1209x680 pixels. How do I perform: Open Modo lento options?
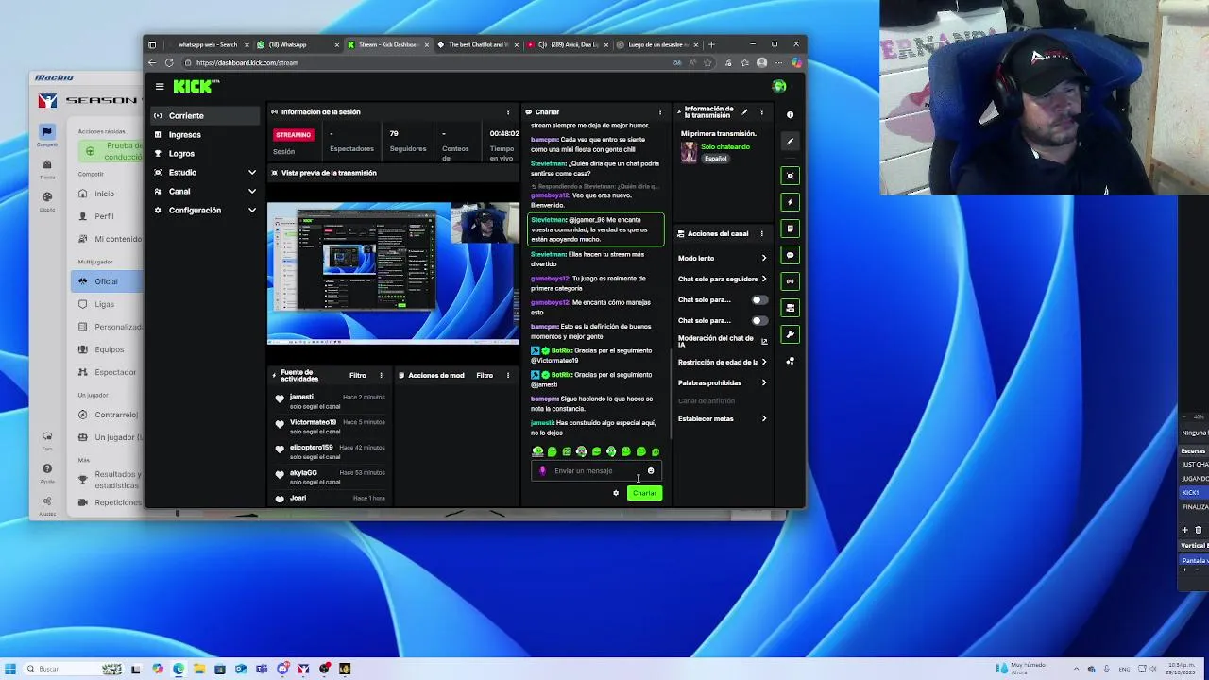723,259
